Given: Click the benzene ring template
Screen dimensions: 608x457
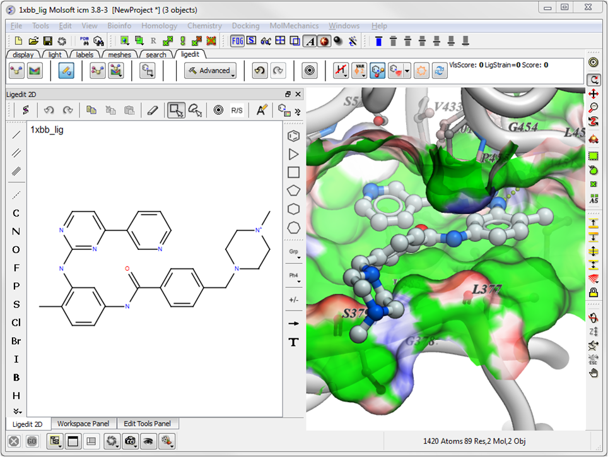Looking at the screenshot, I should (293, 136).
